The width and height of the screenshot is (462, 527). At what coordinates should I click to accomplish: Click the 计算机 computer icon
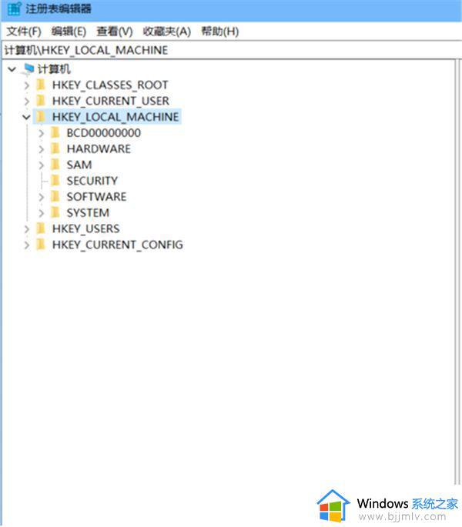(28, 69)
